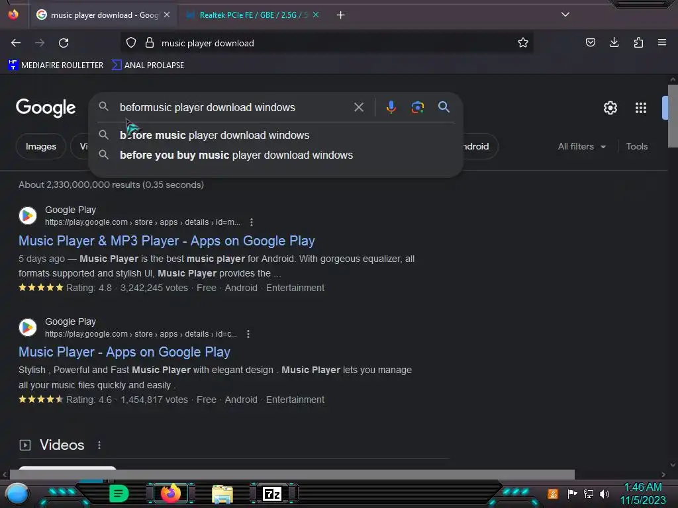
Task: Open File Explorer from the taskbar
Action: click(x=222, y=493)
